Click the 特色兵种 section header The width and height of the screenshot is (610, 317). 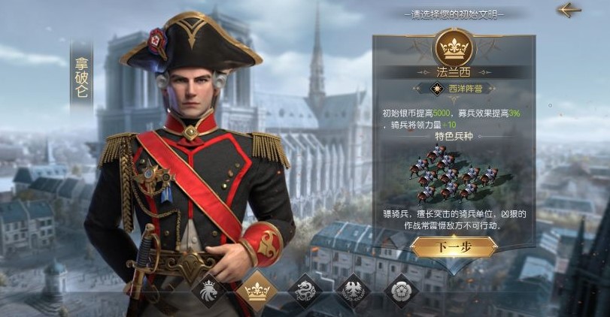tap(454, 137)
